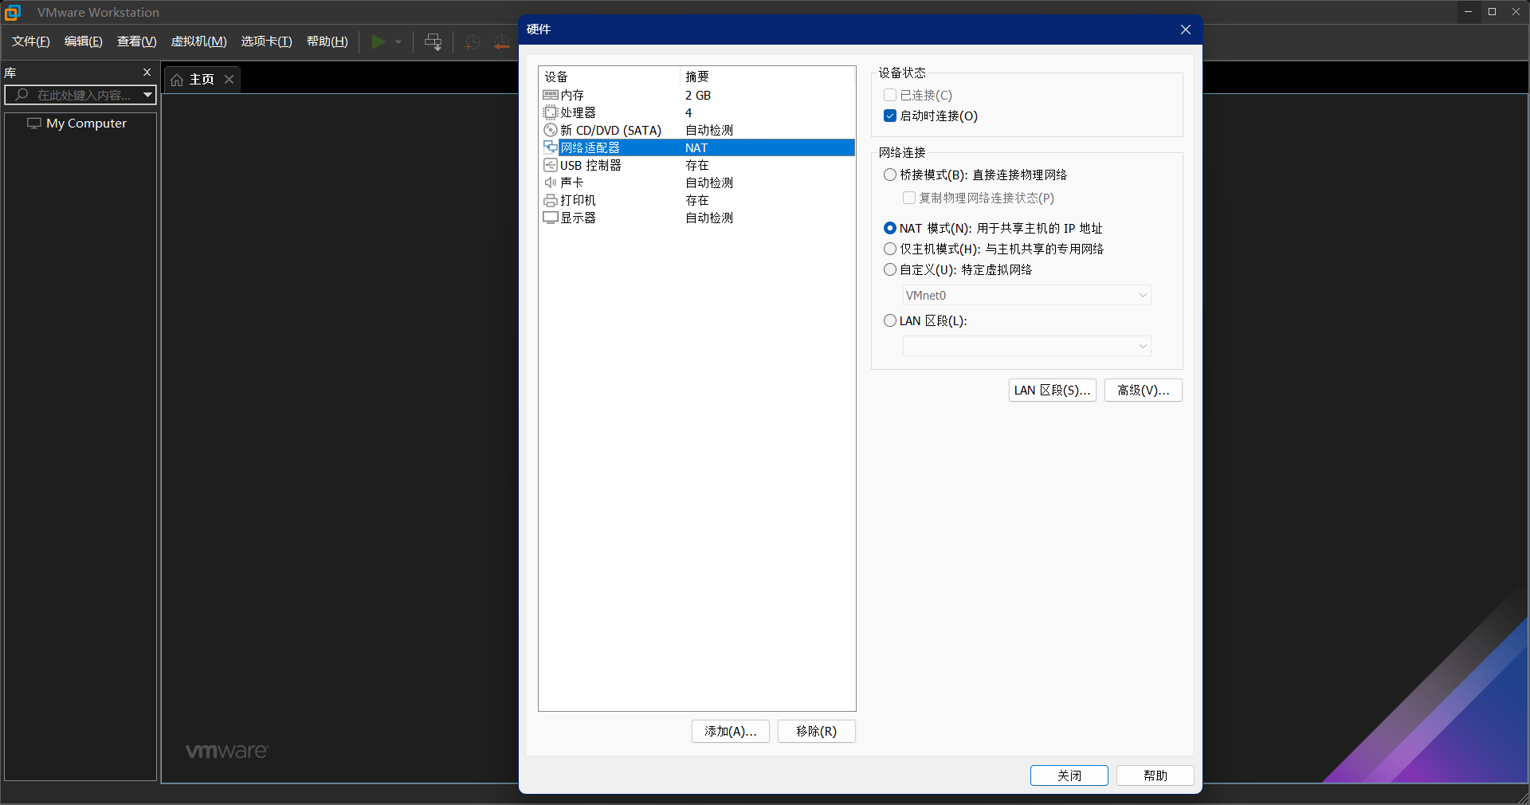Click the 添加(A)... button
1530x805 pixels.
[730, 731]
